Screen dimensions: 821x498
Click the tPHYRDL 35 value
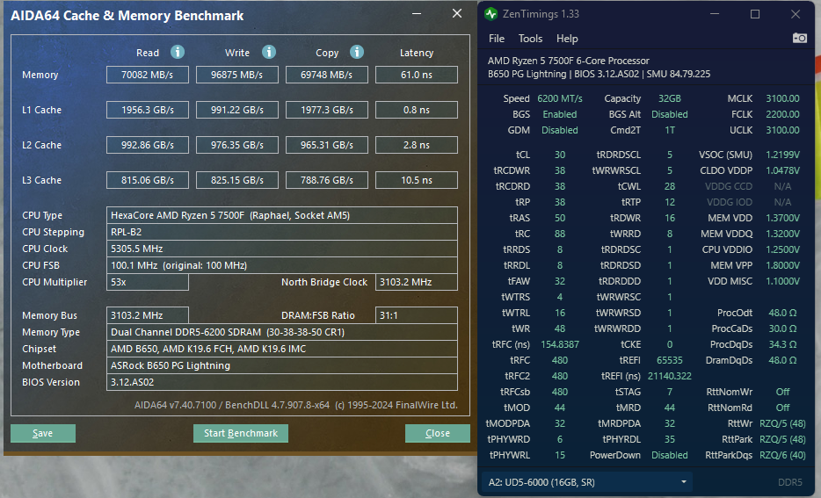(670, 439)
